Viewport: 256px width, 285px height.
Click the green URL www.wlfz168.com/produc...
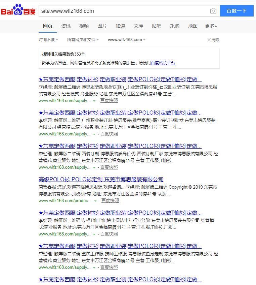(x=65, y=201)
